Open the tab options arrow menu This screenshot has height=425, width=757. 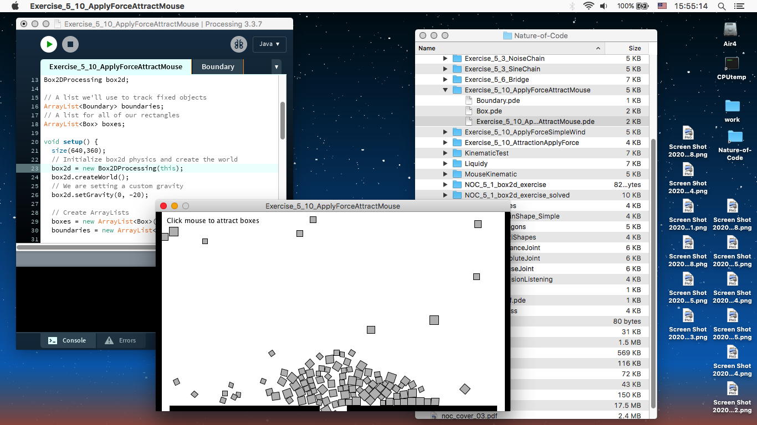pos(276,67)
